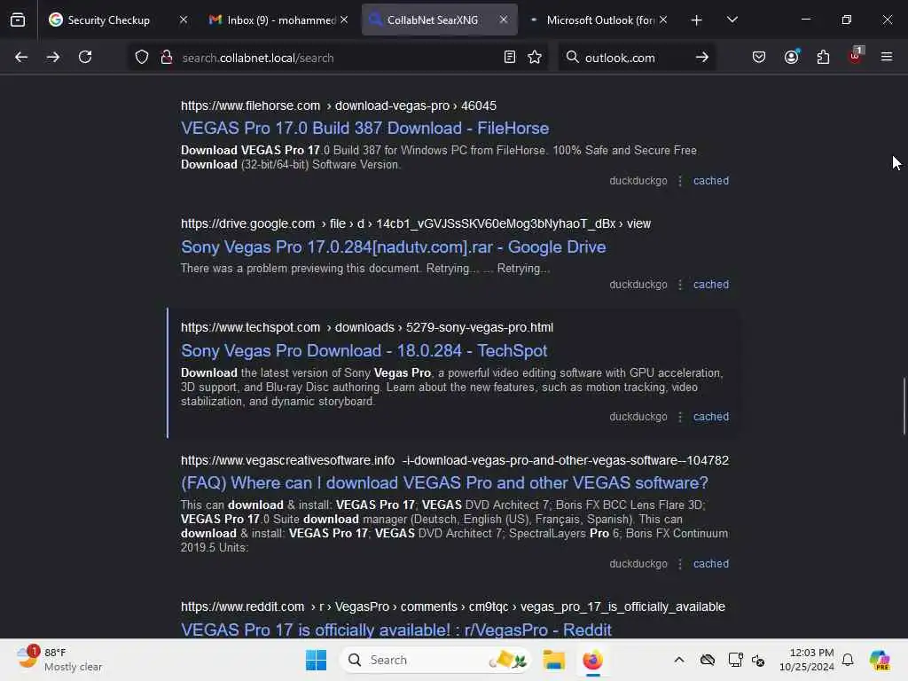This screenshot has width=908, height=681.
Task: Open cached link for Google Drive result
Action: (x=711, y=285)
